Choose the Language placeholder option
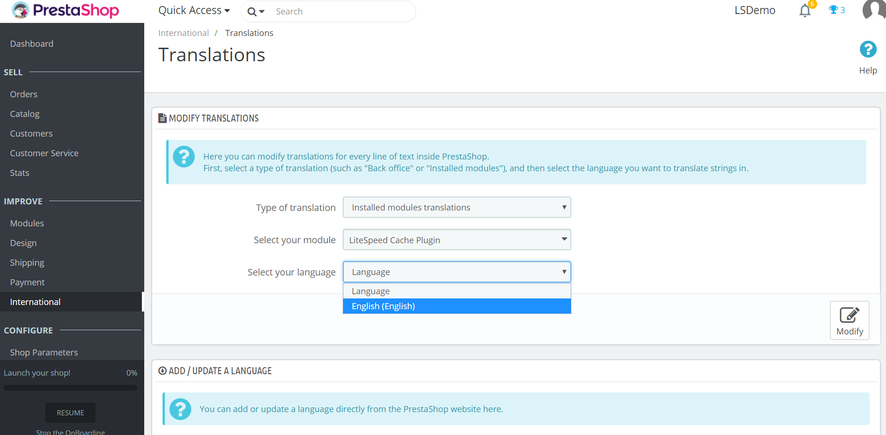This screenshot has height=435, width=886. [x=457, y=291]
